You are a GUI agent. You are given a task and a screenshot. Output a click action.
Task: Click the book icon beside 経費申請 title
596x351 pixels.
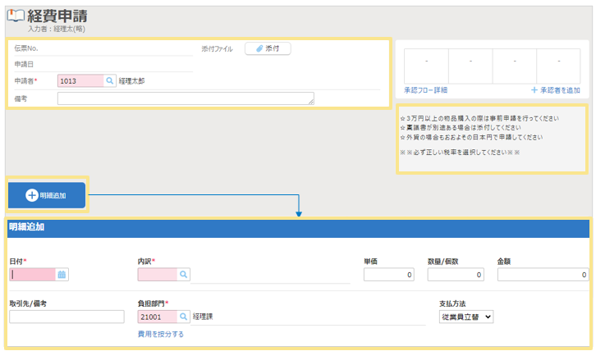point(16,16)
